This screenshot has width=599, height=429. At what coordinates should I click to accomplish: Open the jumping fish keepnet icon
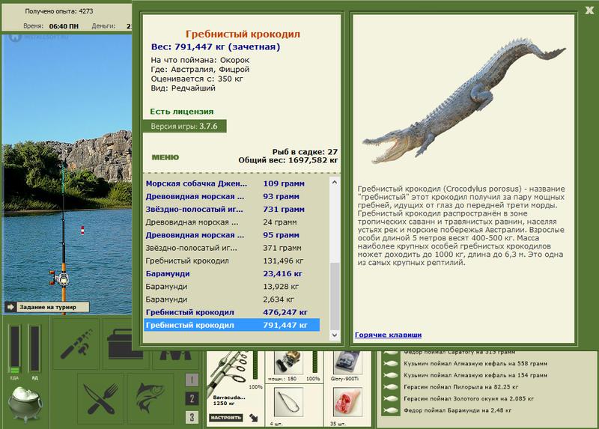pos(150,399)
